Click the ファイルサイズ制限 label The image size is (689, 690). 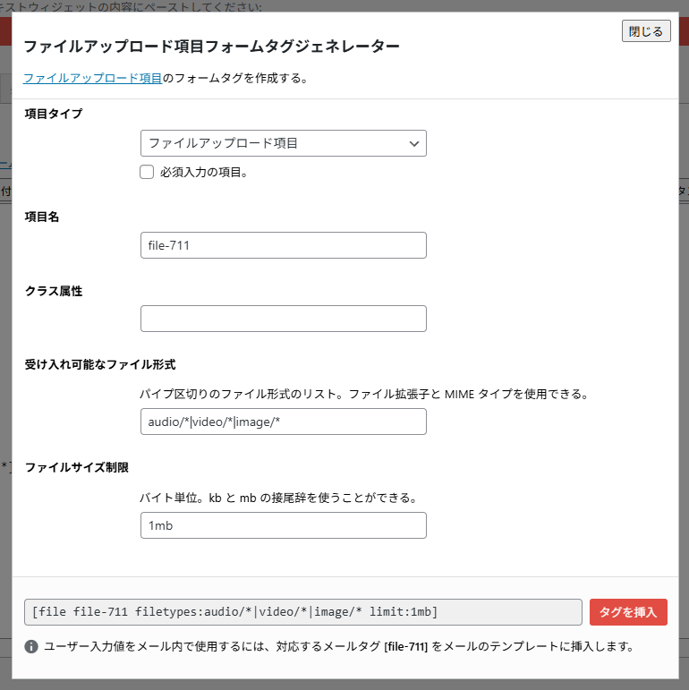pos(77,467)
